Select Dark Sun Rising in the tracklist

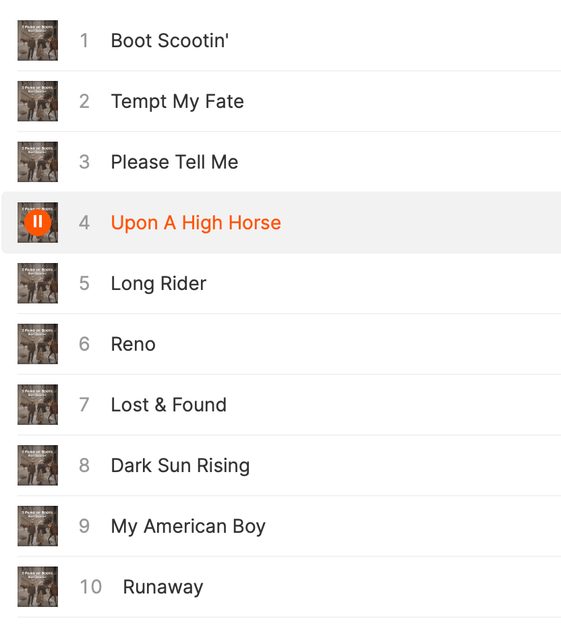tap(180, 465)
